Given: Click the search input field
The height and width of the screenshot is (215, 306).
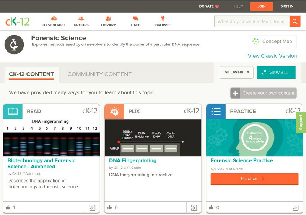Looking at the screenshot, I should pos(252,21).
